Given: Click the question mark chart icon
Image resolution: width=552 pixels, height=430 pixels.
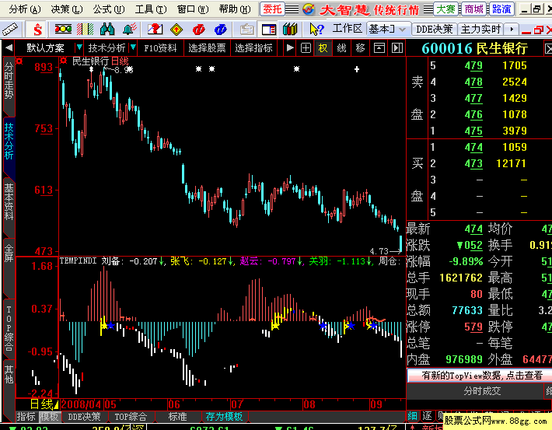Looking at the screenshot, I should coord(155,30).
